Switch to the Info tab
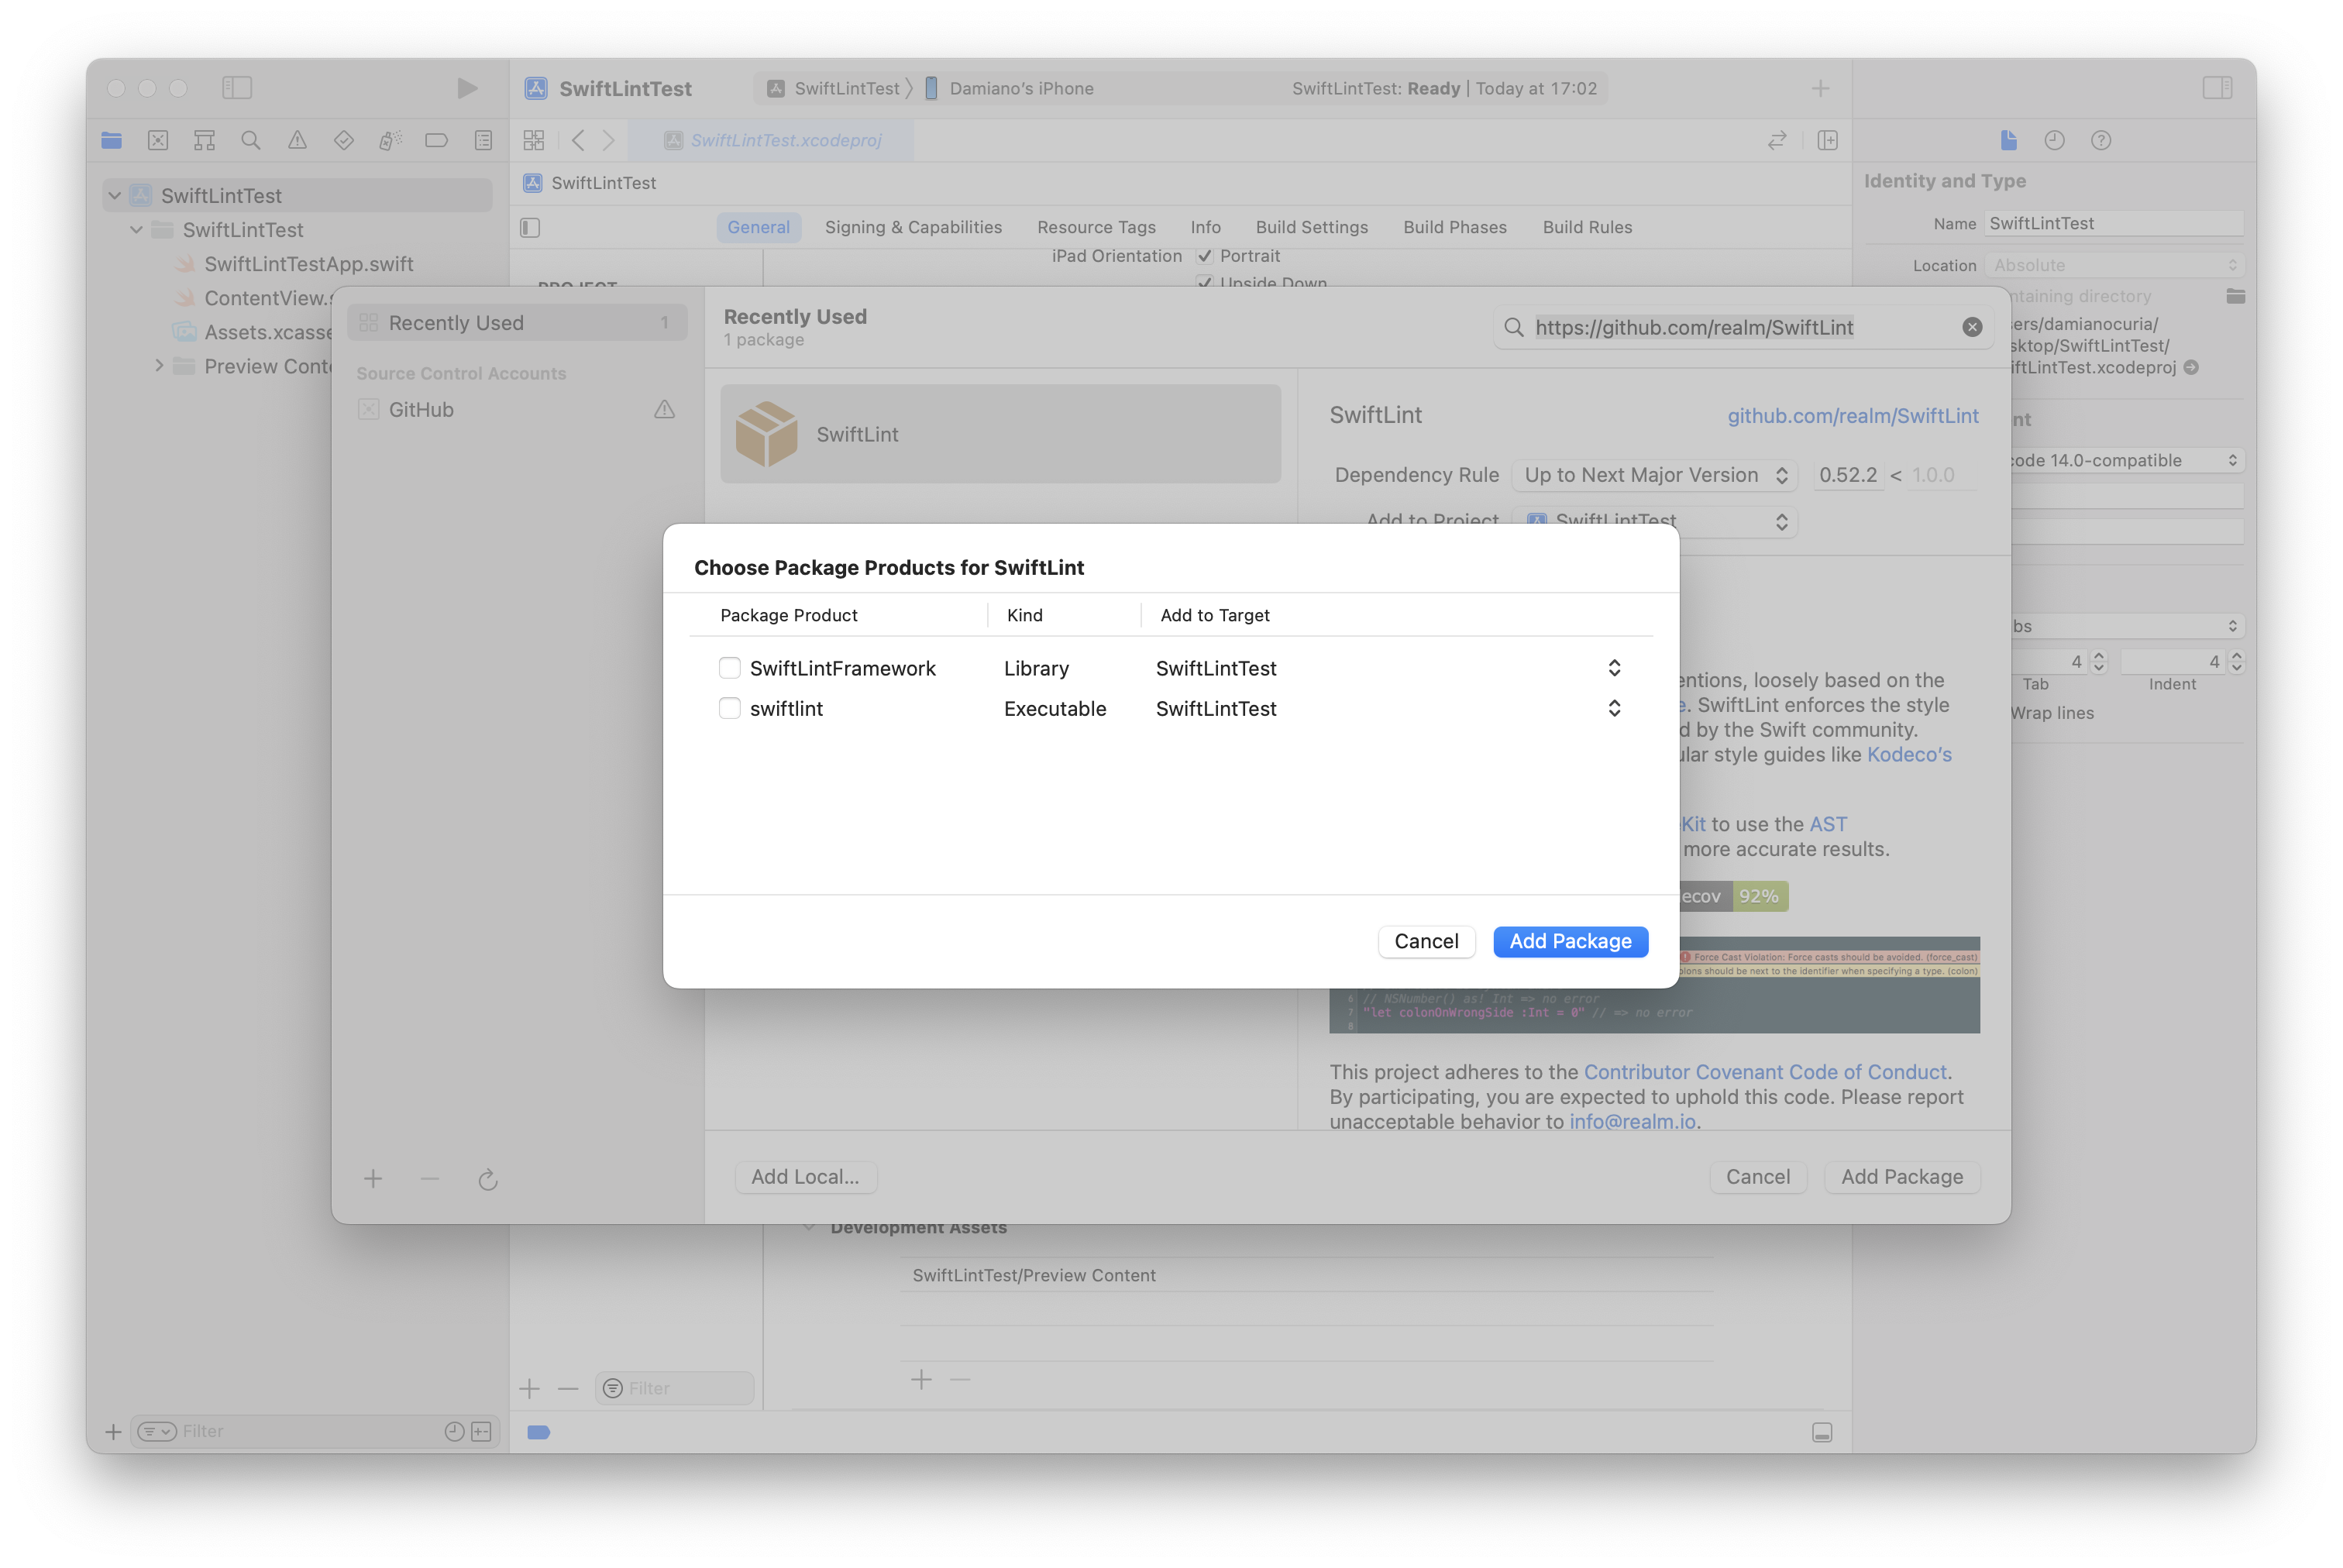This screenshot has width=2343, height=1568. coord(1205,227)
